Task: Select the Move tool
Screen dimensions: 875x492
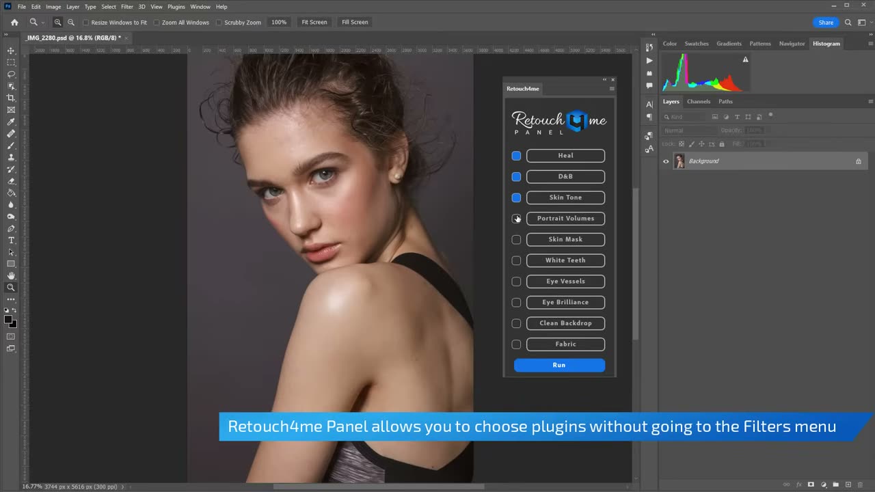Action: tap(11, 51)
